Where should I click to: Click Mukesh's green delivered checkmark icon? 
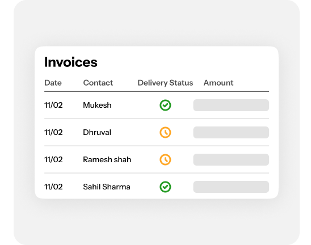pos(165,105)
